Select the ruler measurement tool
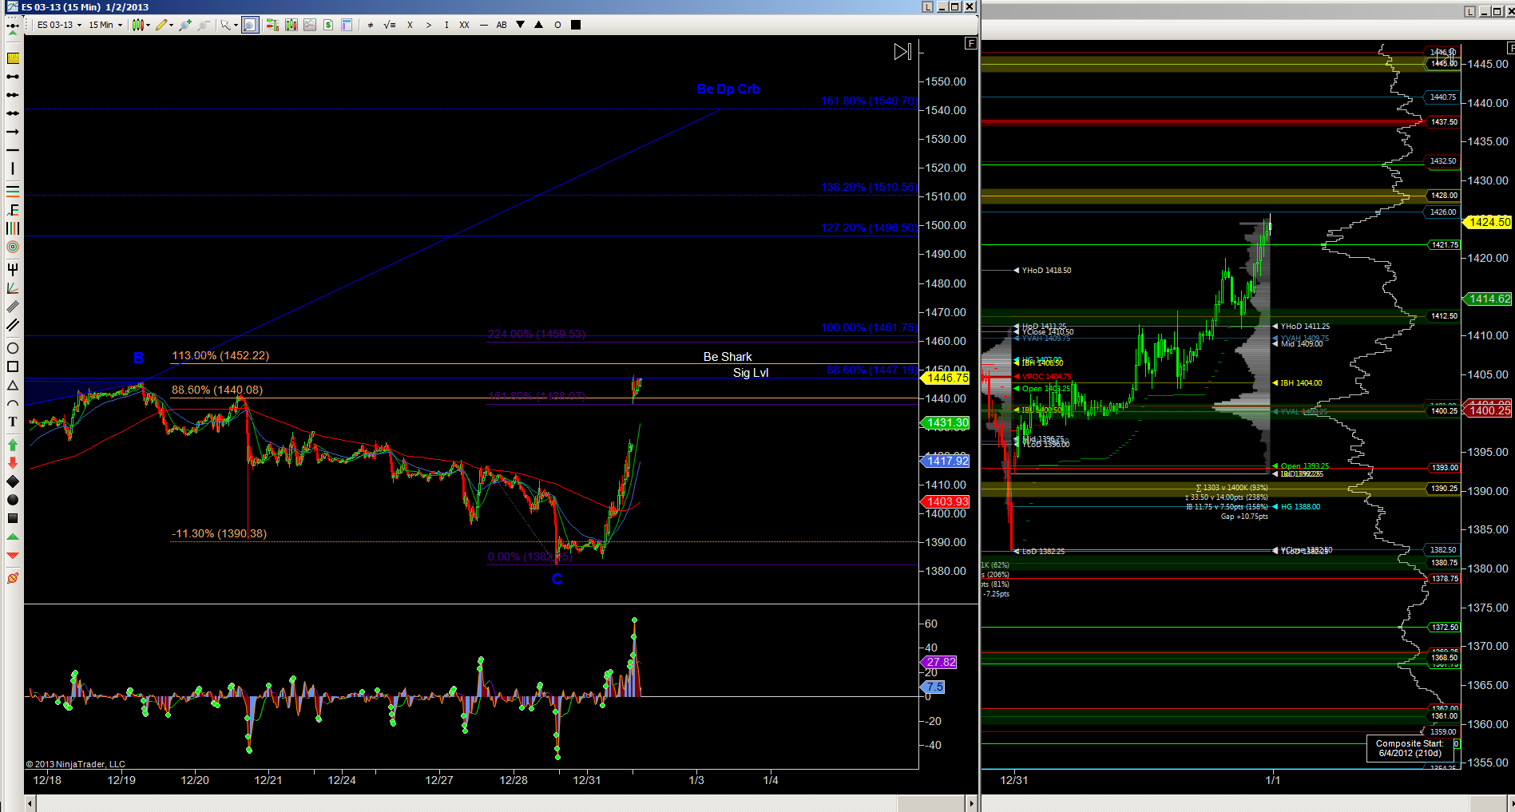Viewport: 1515px width, 812px height. [13, 58]
